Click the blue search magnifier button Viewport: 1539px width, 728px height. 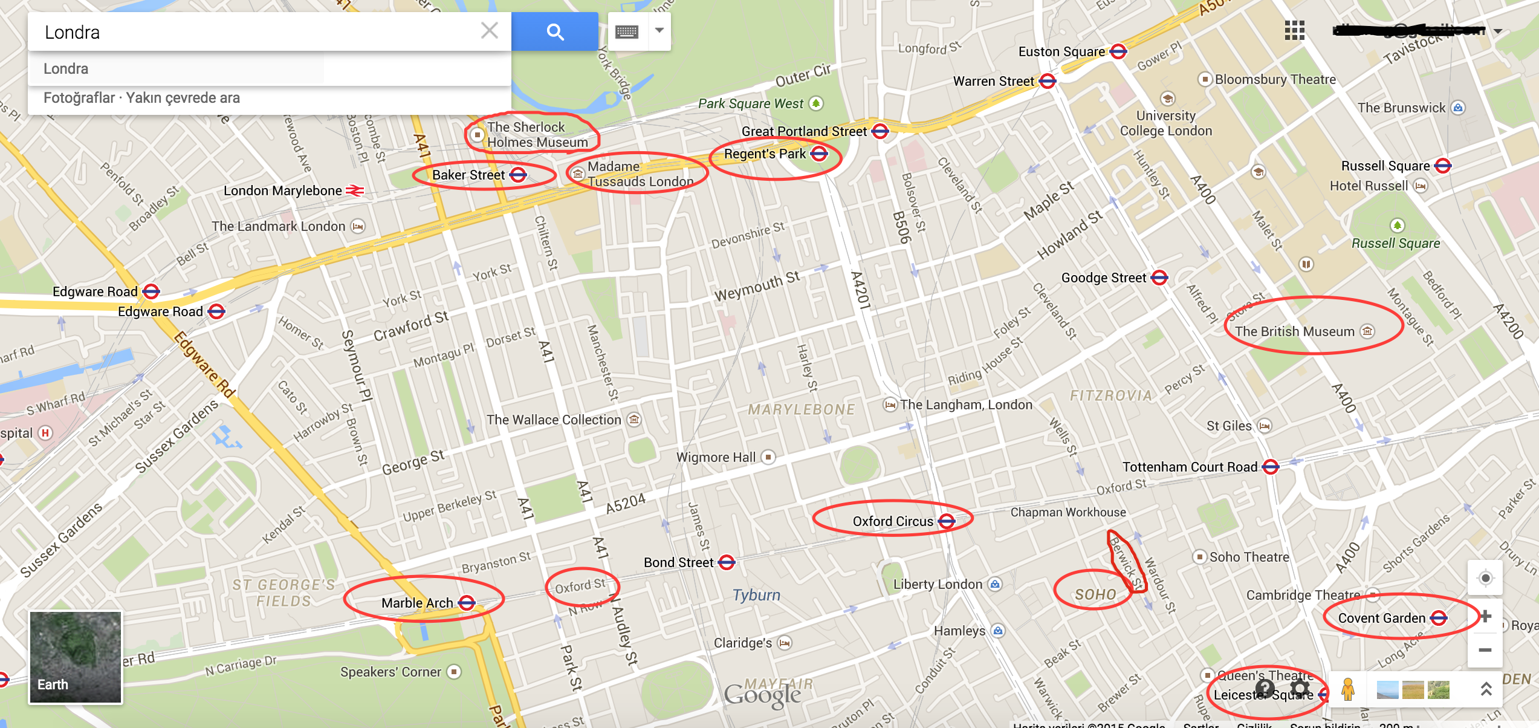click(555, 31)
